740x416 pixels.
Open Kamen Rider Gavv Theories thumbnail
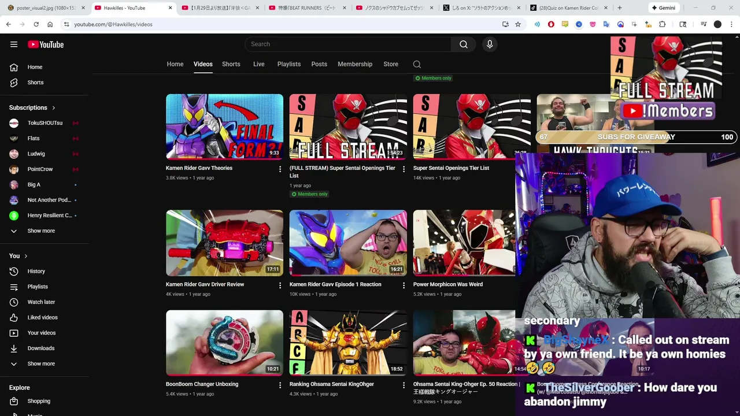[224, 127]
